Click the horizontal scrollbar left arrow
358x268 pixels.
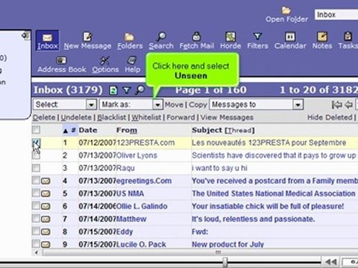coord(37,252)
